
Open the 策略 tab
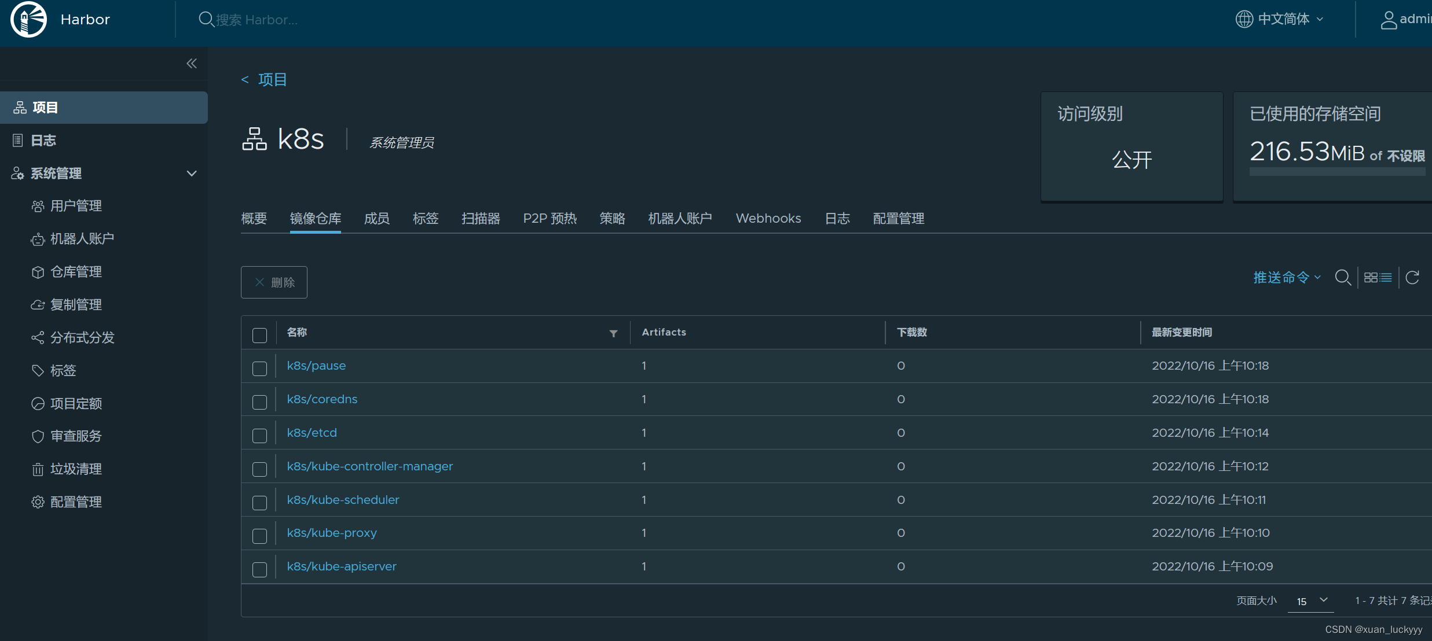tap(612, 219)
